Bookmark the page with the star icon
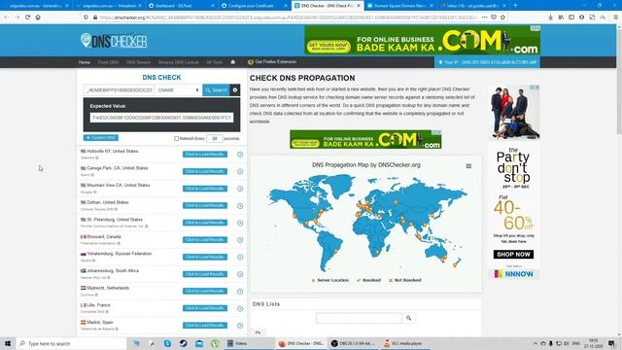Viewport: 622px width, 350px height. click(x=503, y=17)
